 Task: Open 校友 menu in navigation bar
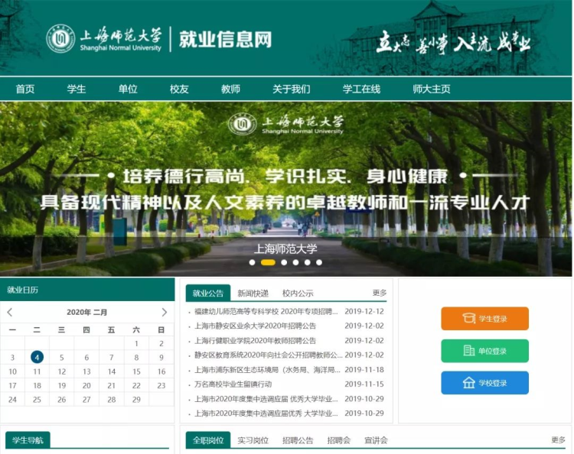pos(179,89)
